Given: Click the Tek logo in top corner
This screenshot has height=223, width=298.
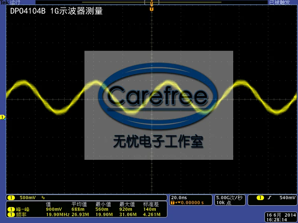Looking at the screenshot, I should (4, 2).
